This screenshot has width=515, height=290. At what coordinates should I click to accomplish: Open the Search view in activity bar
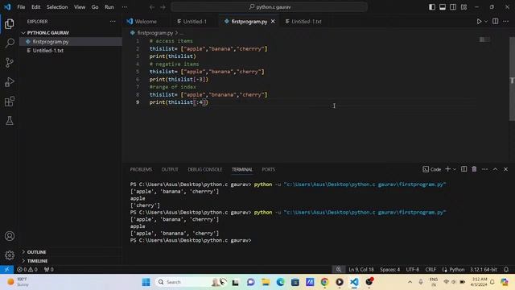coord(10,43)
